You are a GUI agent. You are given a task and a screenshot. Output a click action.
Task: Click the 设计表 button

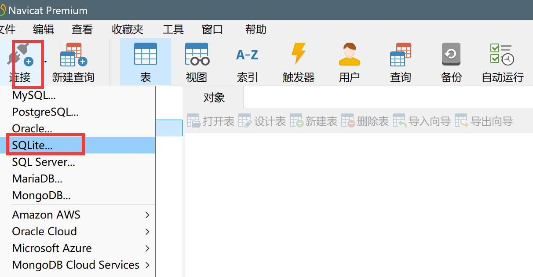pos(262,121)
